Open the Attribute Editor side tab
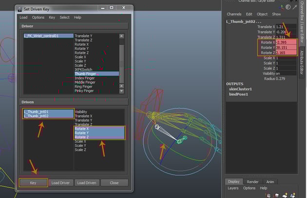Viewport: 307px width, 198px height. pyautogui.click(x=302, y=62)
